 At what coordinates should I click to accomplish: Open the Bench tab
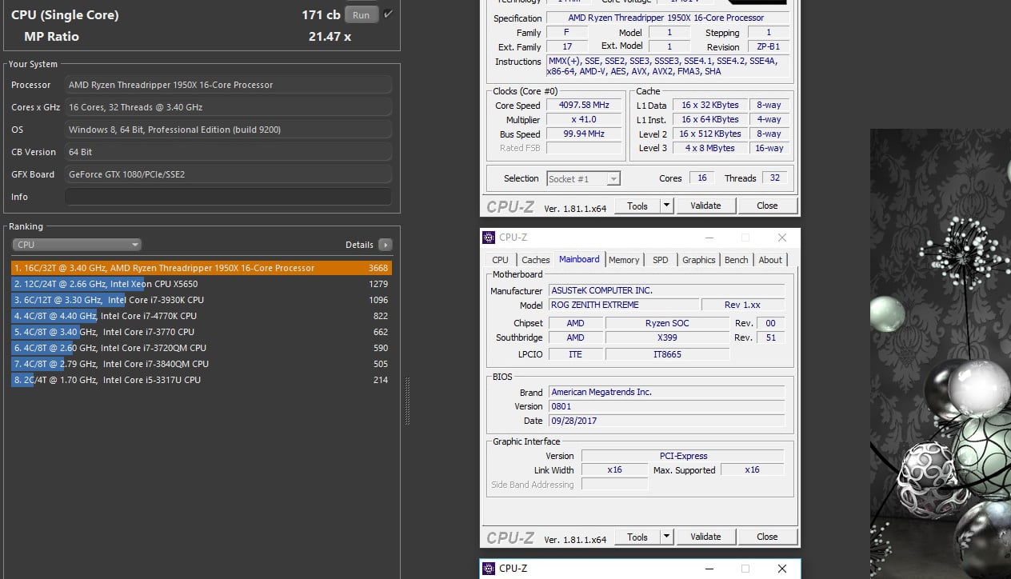tap(737, 260)
